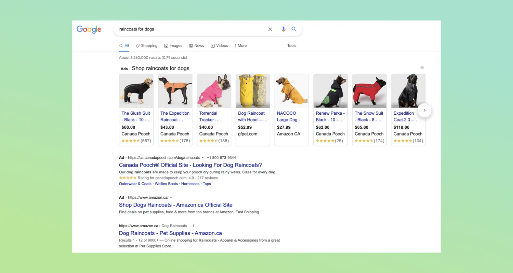Open the three-dot menu beside the Amazon.ca result
Screen dimensions: 513x273
pos(194,225)
